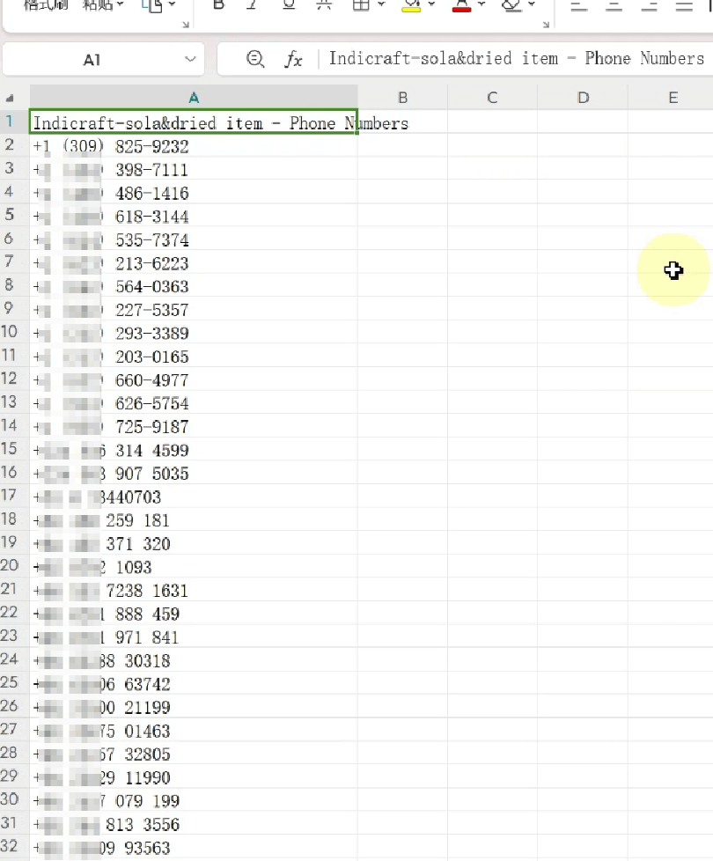The image size is (713, 861).
Task: Select the cell ending in 3440703
Action: pyautogui.click(x=193, y=497)
